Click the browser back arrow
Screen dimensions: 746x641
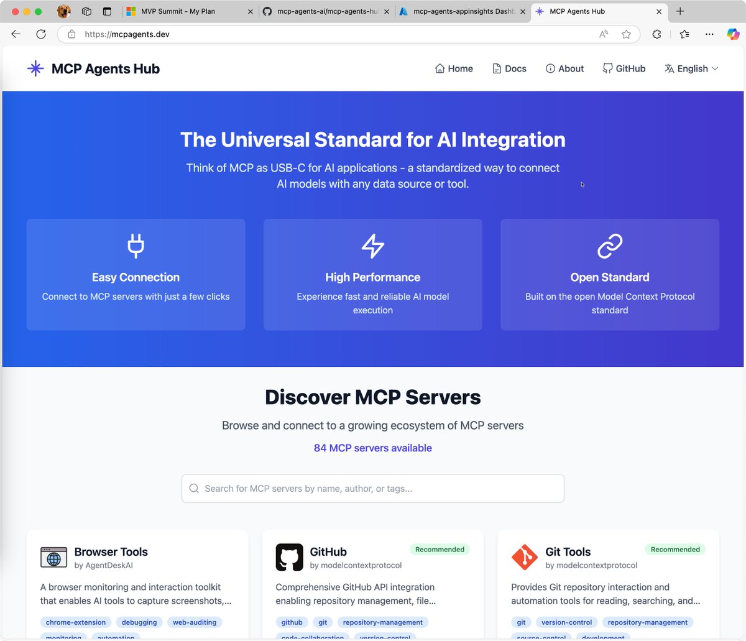click(16, 34)
